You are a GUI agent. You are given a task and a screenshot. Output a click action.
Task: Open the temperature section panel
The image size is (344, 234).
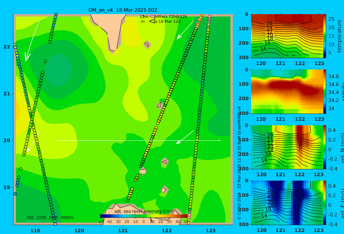pos(287,36)
